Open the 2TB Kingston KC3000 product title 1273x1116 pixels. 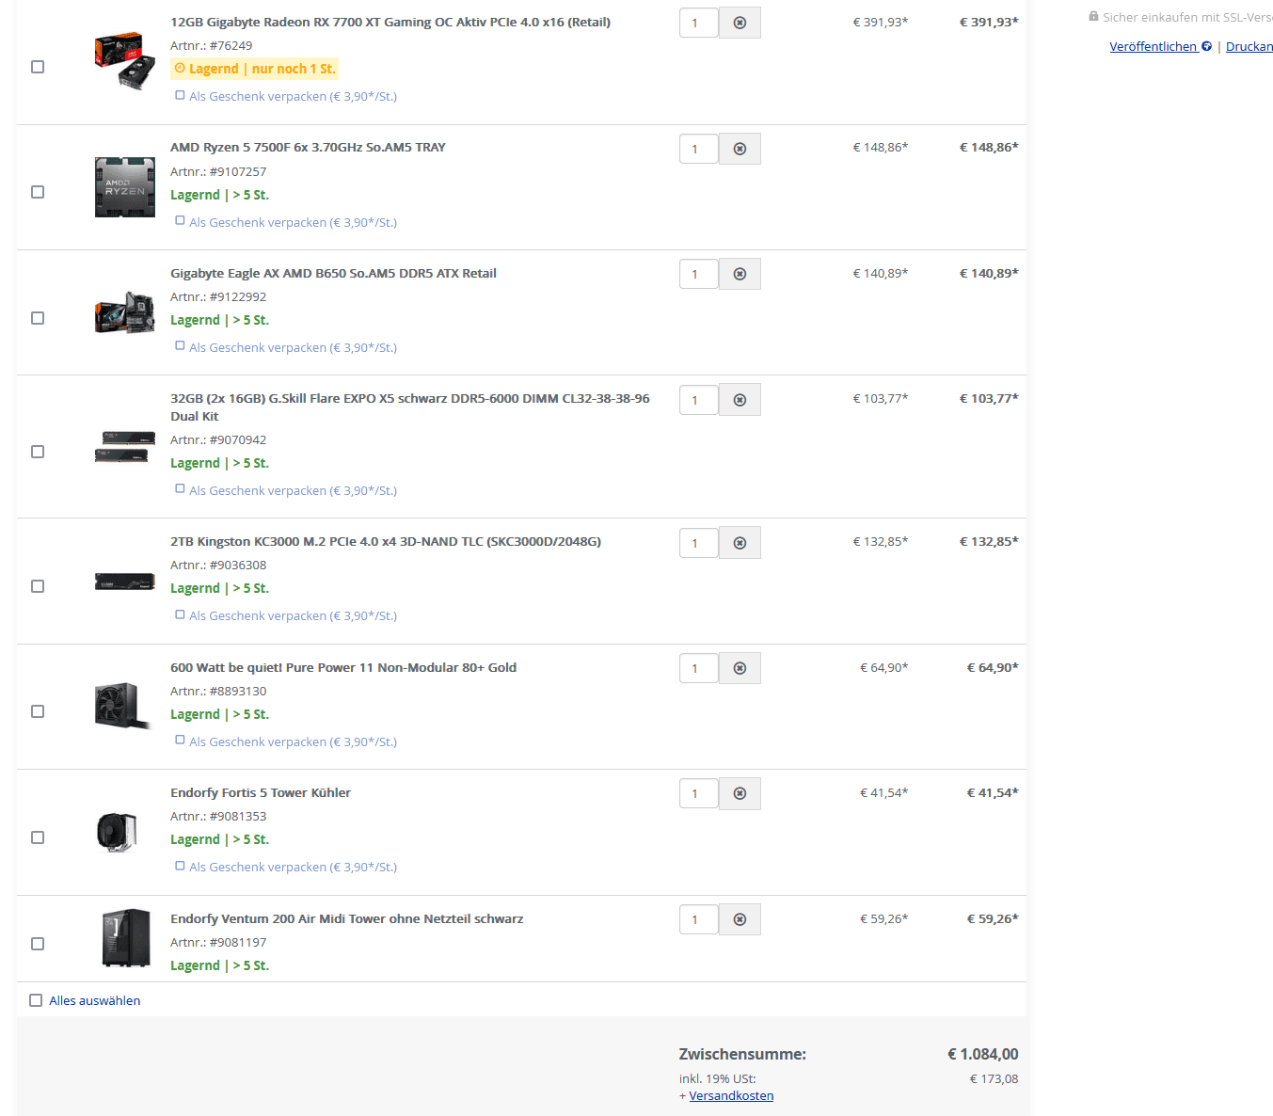point(386,541)
